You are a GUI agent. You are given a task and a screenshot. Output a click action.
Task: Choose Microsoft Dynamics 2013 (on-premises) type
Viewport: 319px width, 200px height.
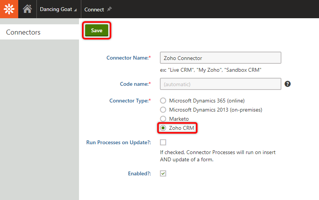pyautogui.click(x=163, y=110)
